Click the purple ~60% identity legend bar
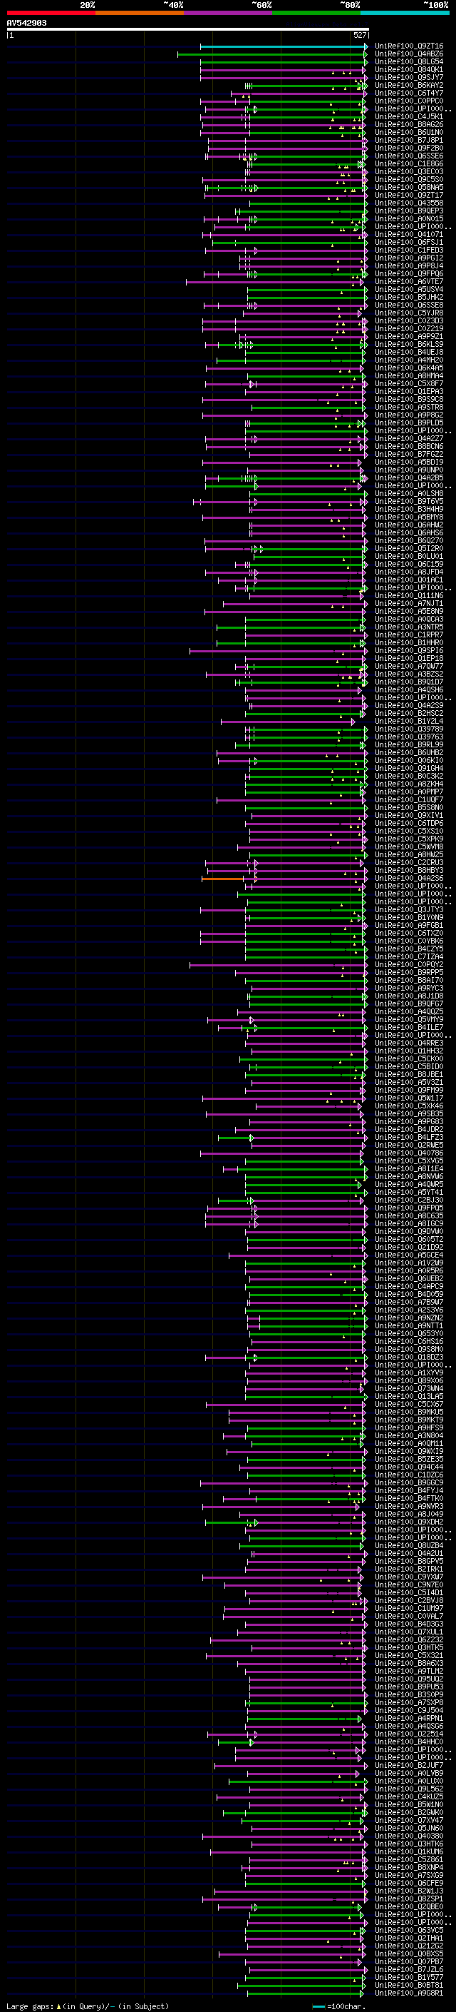The image size is (456, 2012). tap(229, 13)
